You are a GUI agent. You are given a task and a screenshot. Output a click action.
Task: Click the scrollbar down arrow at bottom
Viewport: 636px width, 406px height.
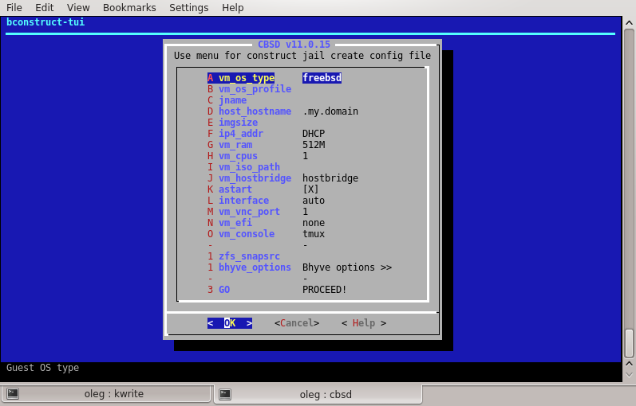coord(629,375)
